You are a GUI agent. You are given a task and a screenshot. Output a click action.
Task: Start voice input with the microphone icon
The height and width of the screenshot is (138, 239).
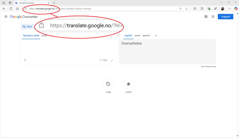25,60
